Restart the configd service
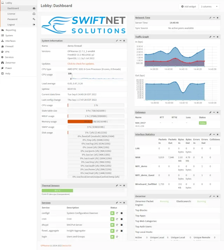 click(x=117, y=213)
